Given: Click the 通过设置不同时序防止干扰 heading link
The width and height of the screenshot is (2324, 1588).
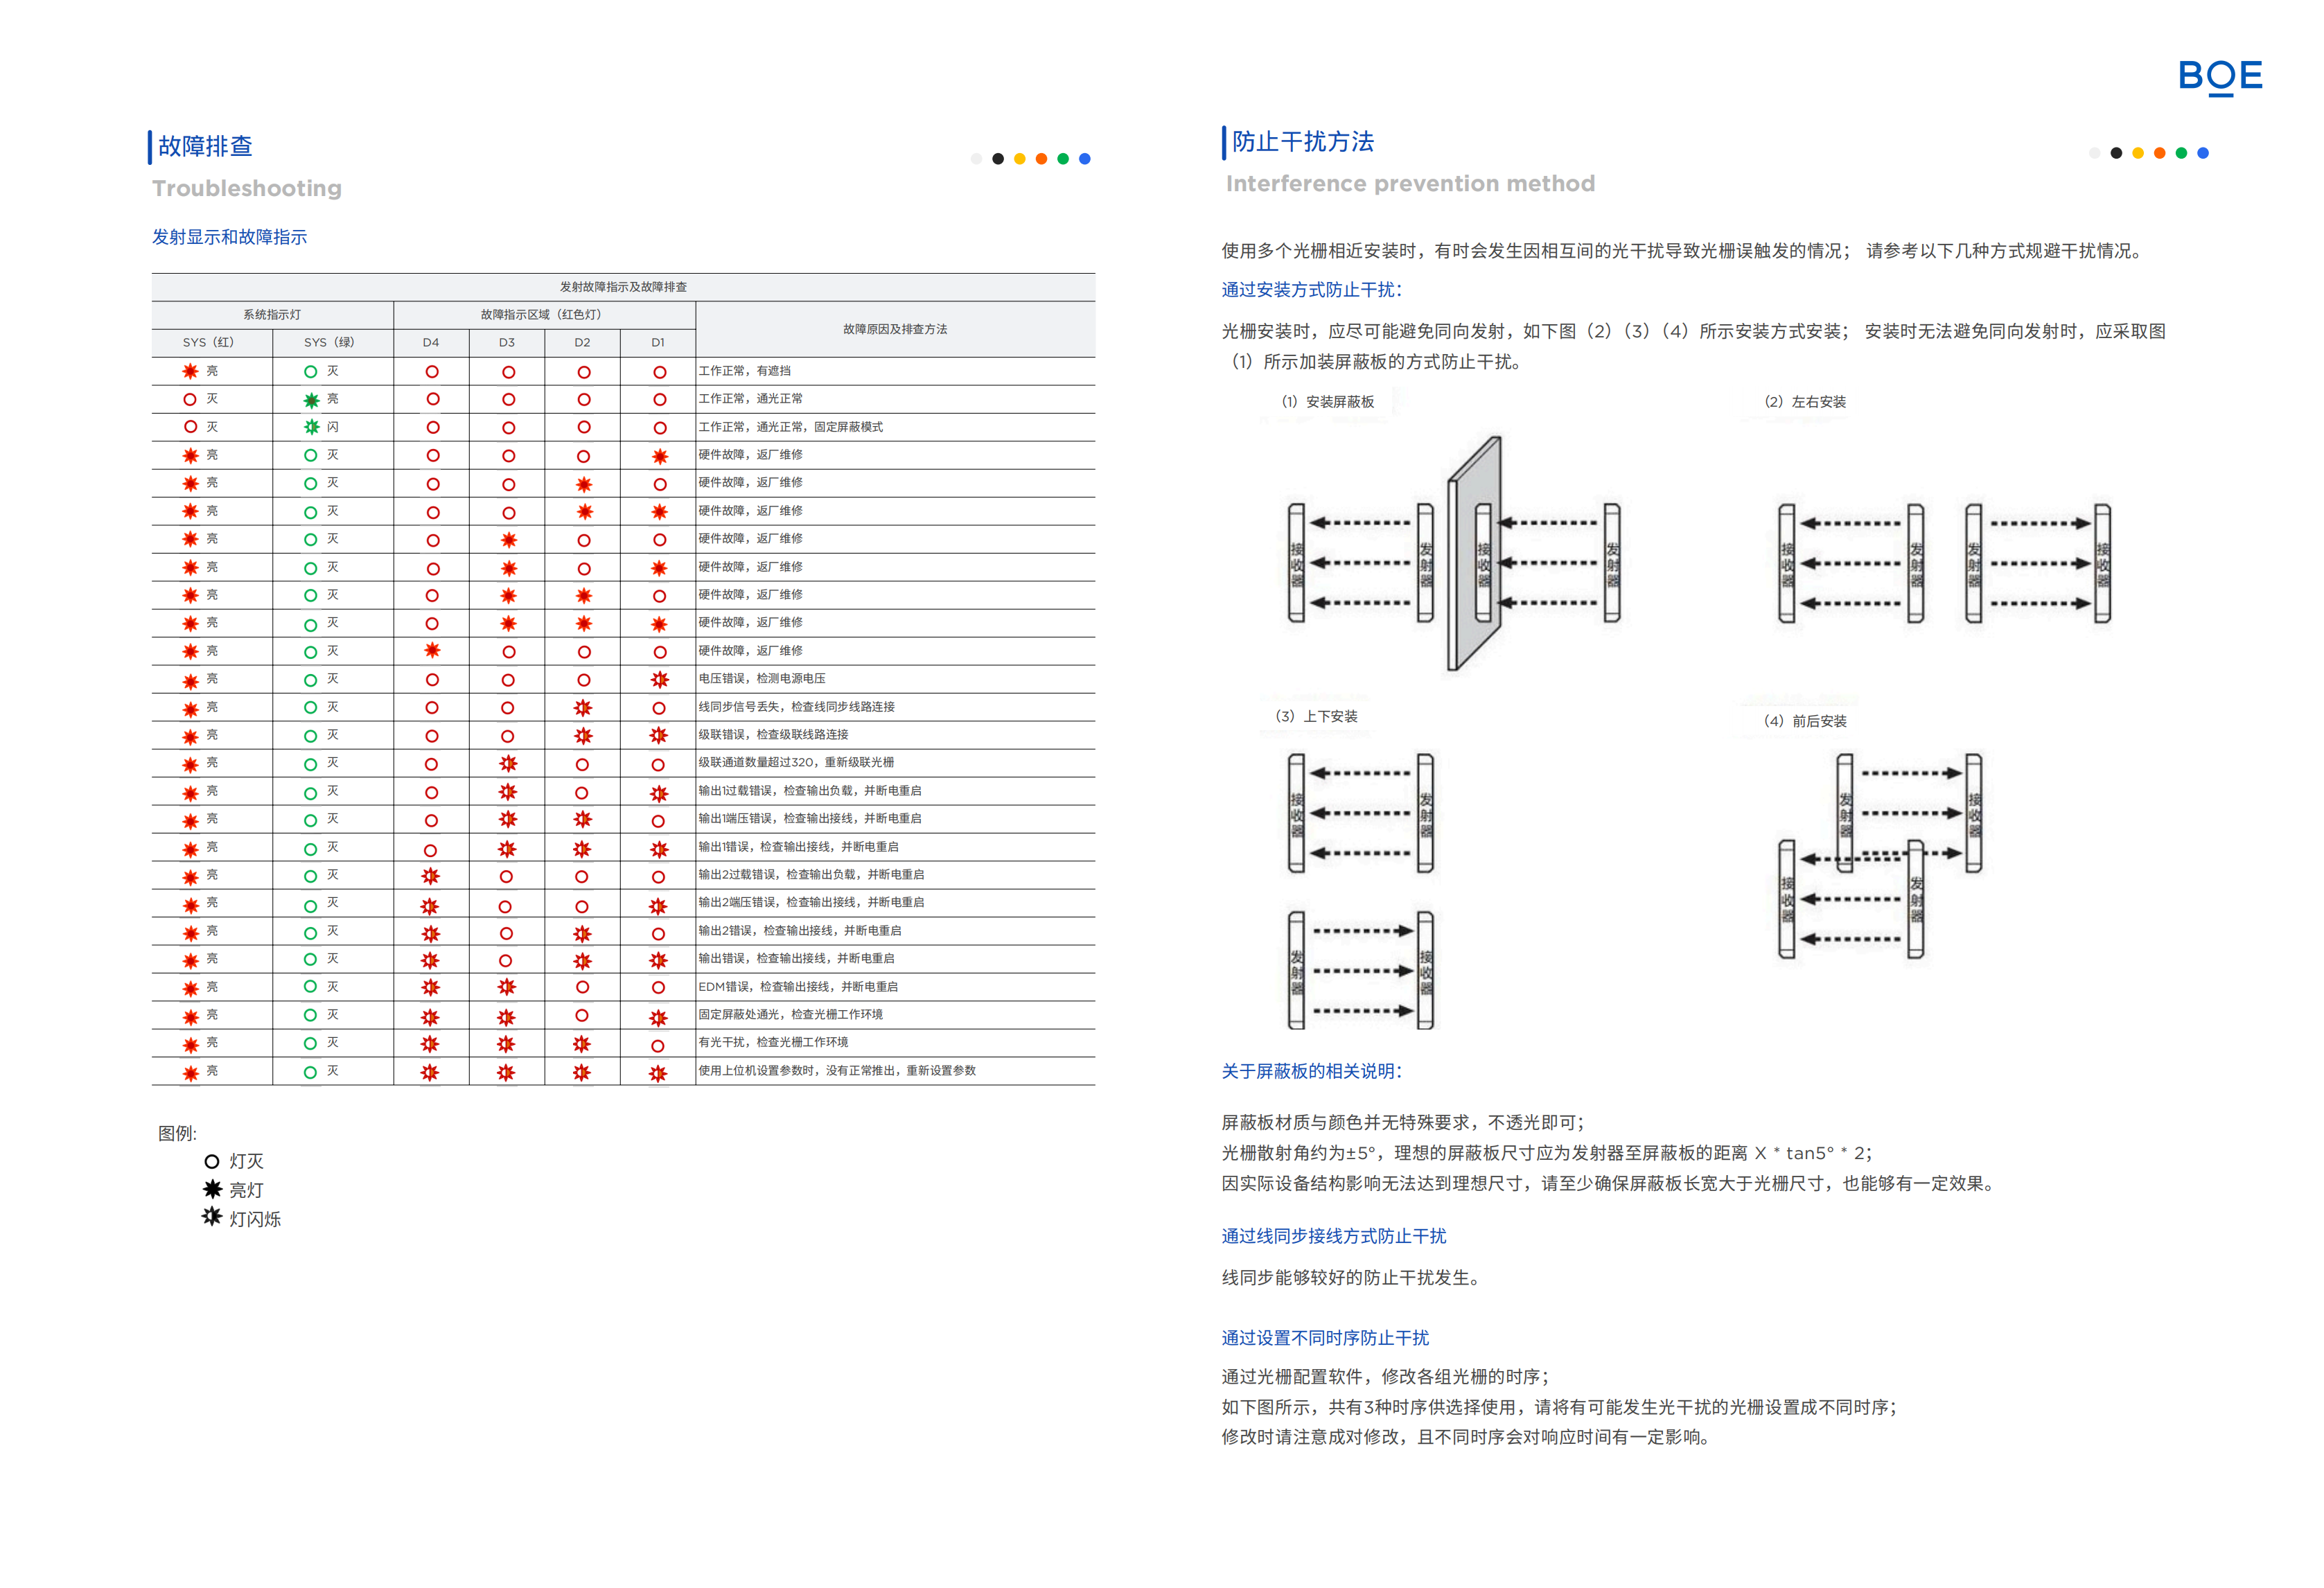Looking at the screenshot, I should click(x=1324, y=1338).
